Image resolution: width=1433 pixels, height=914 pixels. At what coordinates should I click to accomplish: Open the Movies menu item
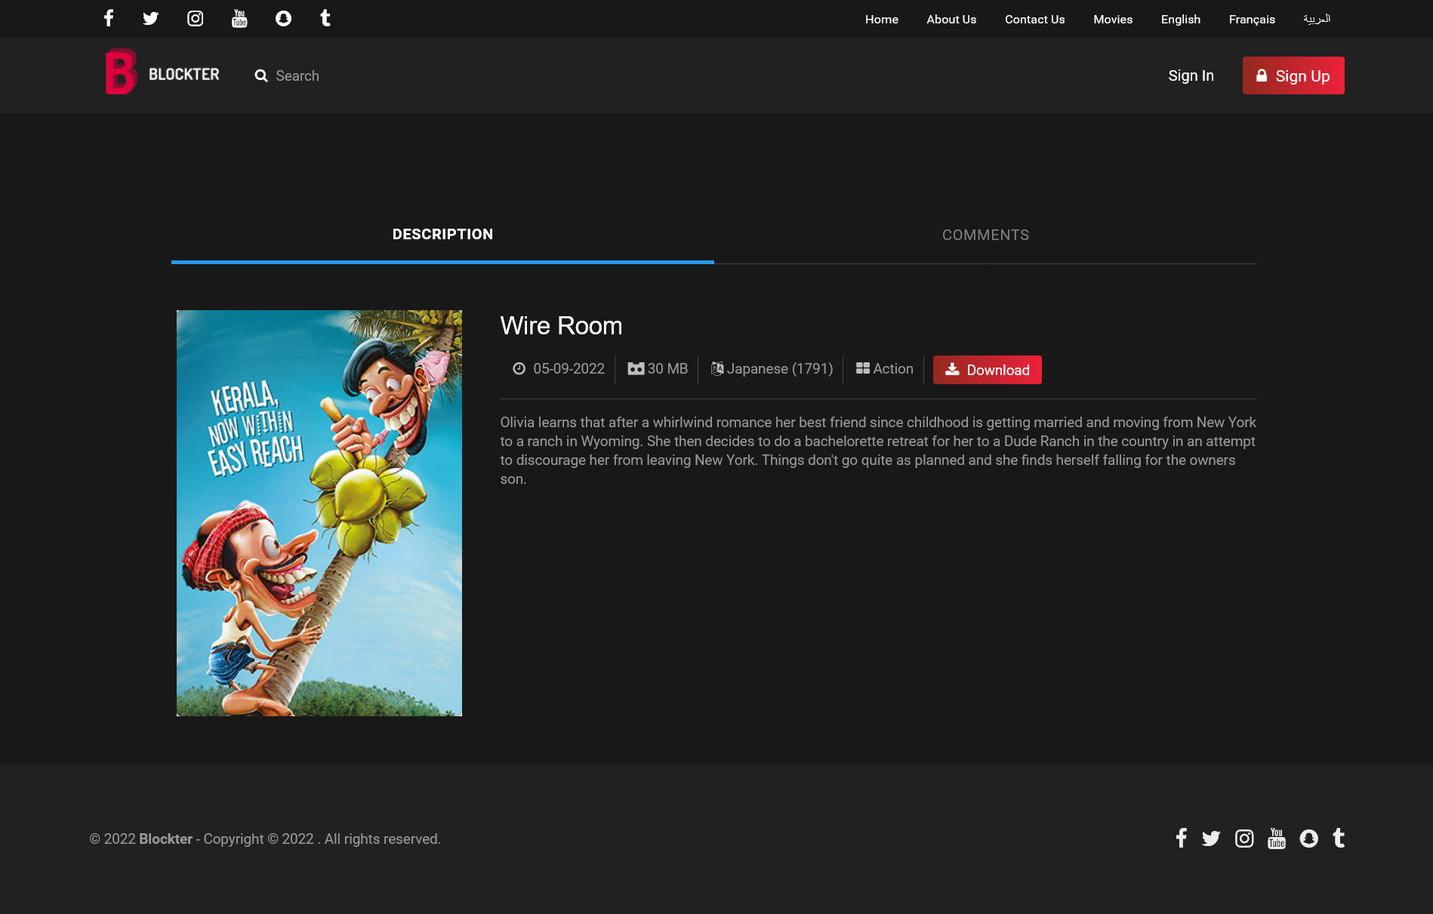pyautogui.click(x=1113, y=19)
